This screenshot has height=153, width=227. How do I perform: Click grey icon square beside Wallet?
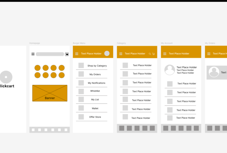pyautogui.click(x=81, y=108)
